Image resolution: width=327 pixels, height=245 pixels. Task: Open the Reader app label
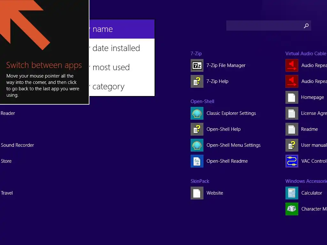click(x=8, y=113)
